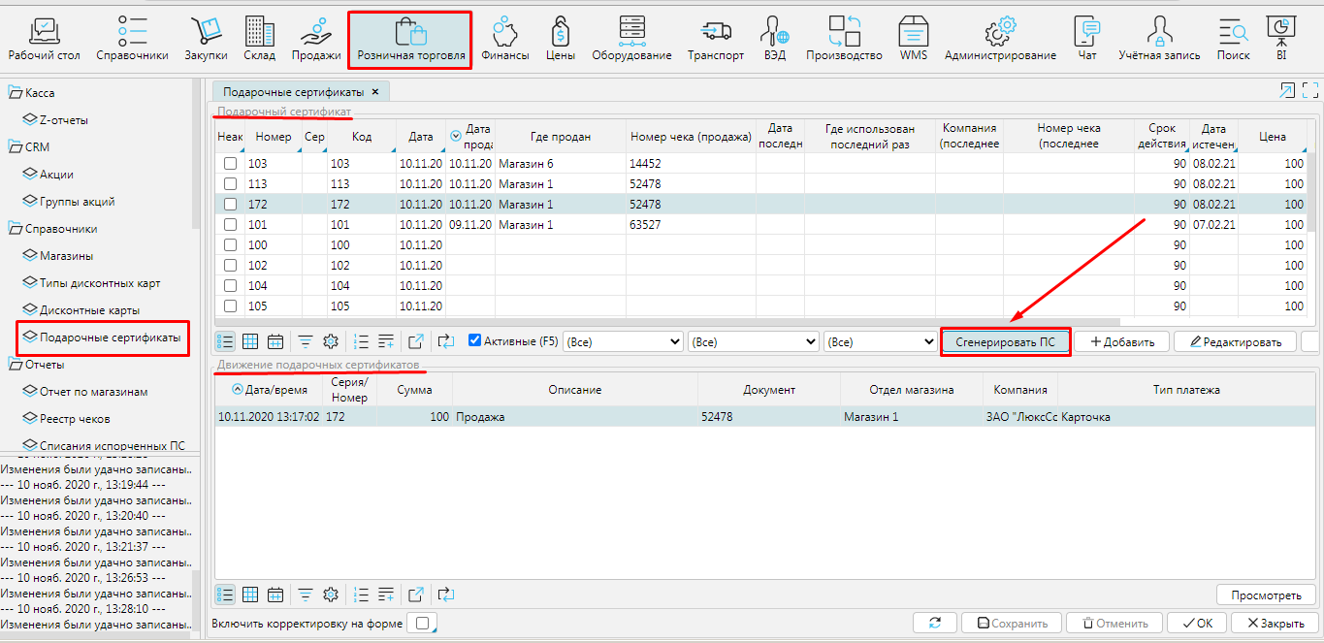Image resolution: width=1324 pixels, height=643 pixels.
Task: Open the Финансы piggy bank module
Action: coord(504,39)
